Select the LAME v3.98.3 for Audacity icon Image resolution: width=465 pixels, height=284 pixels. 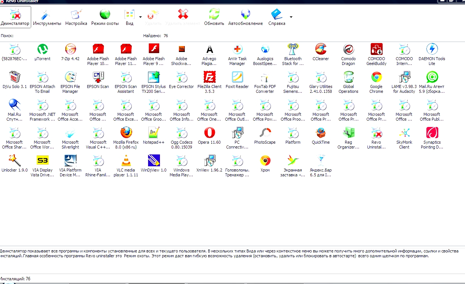coord(404,77)
